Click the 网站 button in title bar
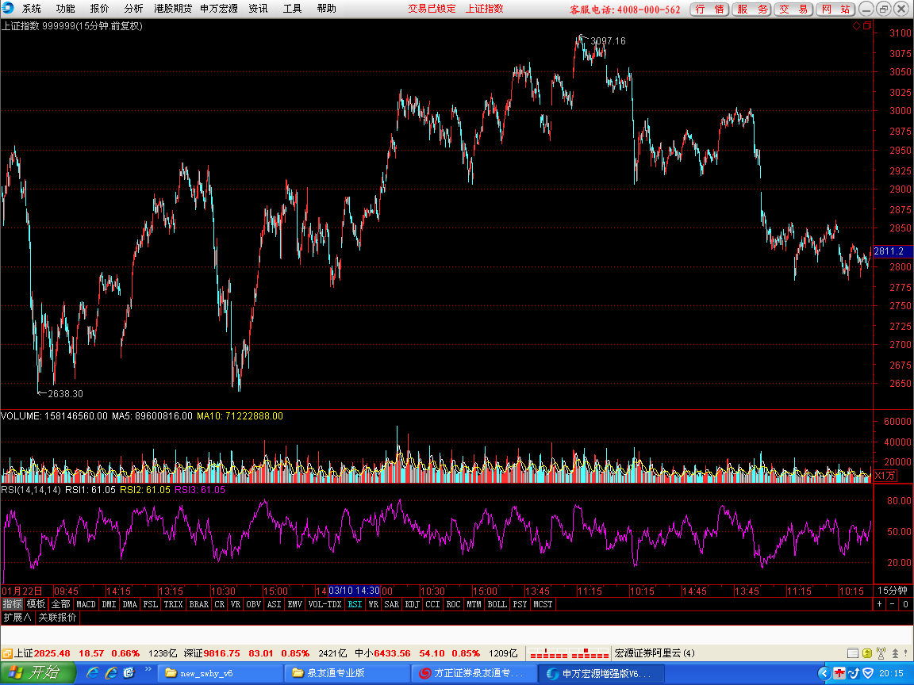914x685 pixels. pos(835,10)
